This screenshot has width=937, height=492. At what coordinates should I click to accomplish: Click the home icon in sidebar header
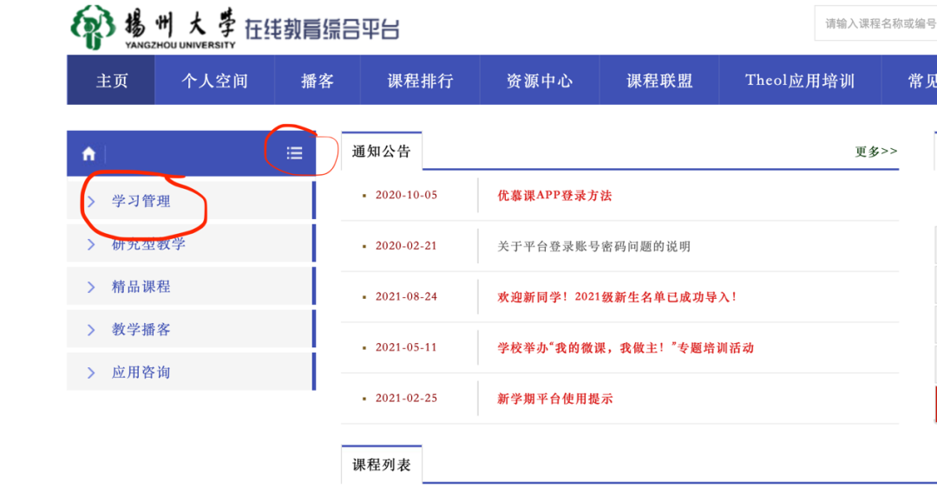[88, 154]
